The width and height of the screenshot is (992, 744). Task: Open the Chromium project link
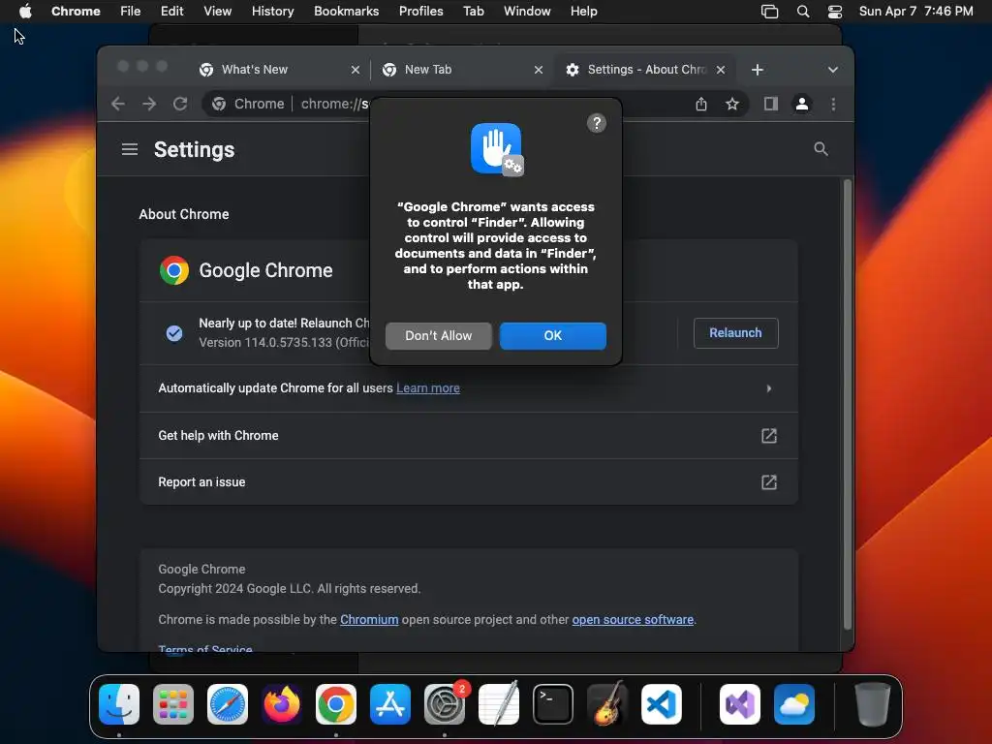click(369, 619)
